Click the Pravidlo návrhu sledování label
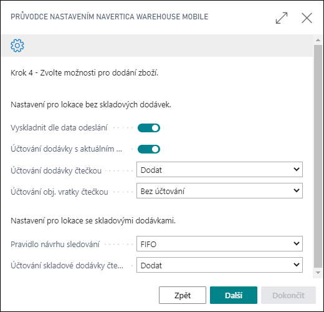 point(55,245)
